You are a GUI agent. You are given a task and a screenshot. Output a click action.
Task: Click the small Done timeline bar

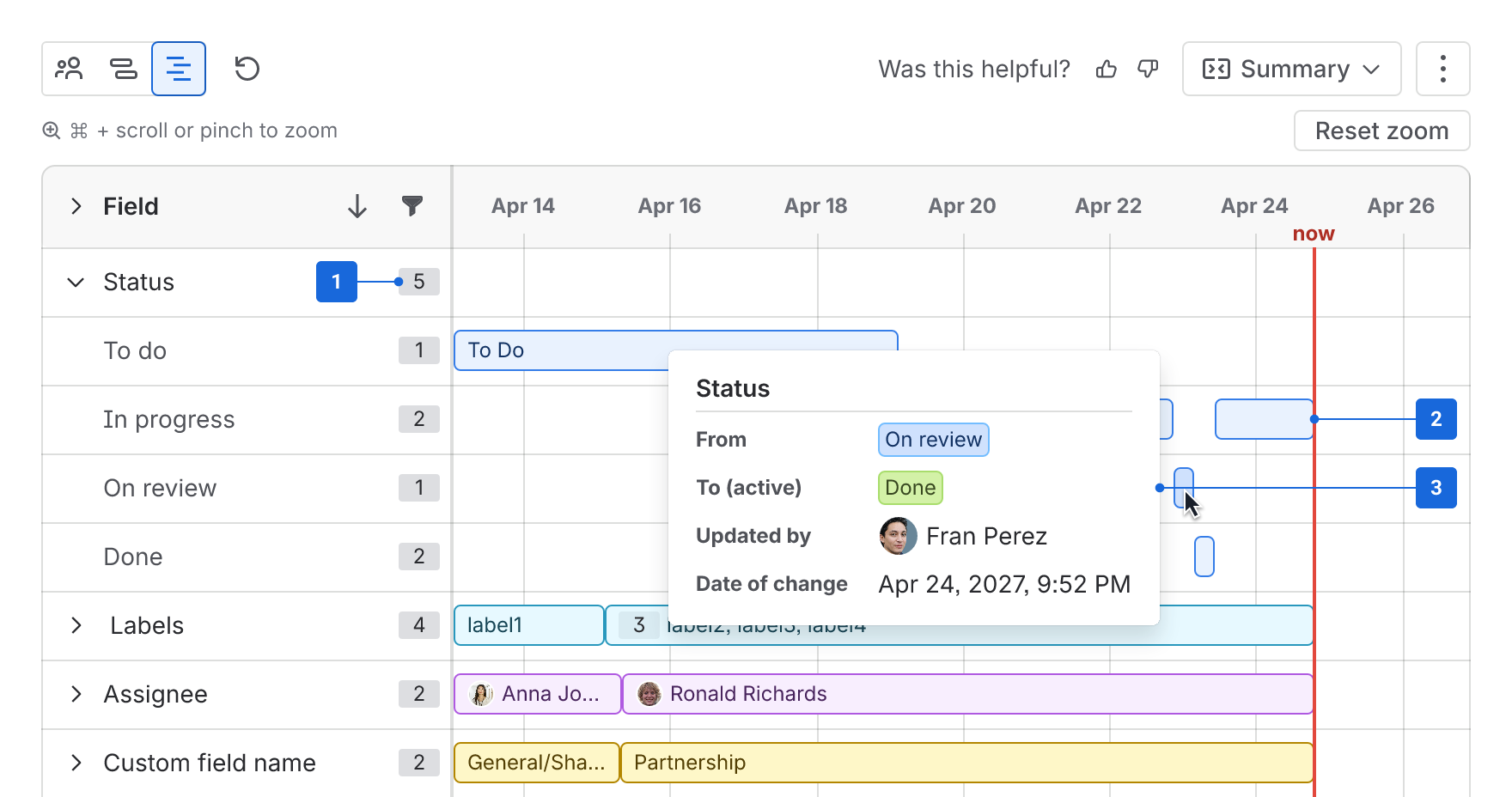coord(1204,557)
